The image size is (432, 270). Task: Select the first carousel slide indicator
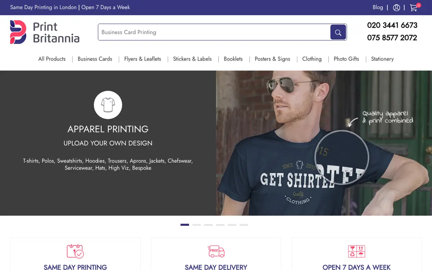[x=185, y=225]
